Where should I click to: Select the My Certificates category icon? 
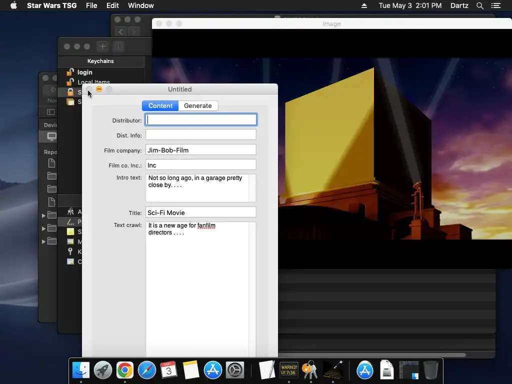point(70,241)
